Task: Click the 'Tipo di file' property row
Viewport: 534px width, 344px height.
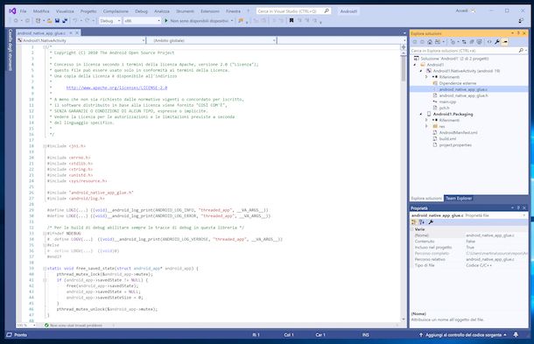Action: pos(469,265)
